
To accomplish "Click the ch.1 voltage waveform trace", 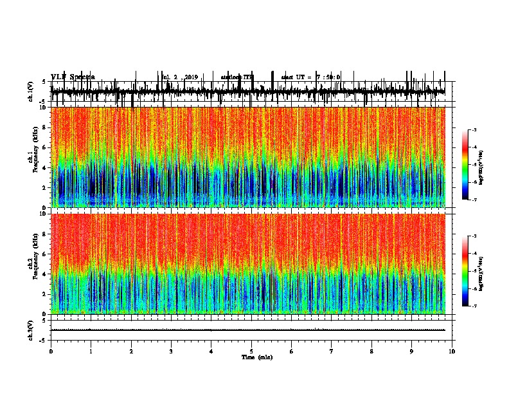I will [248, 91].
